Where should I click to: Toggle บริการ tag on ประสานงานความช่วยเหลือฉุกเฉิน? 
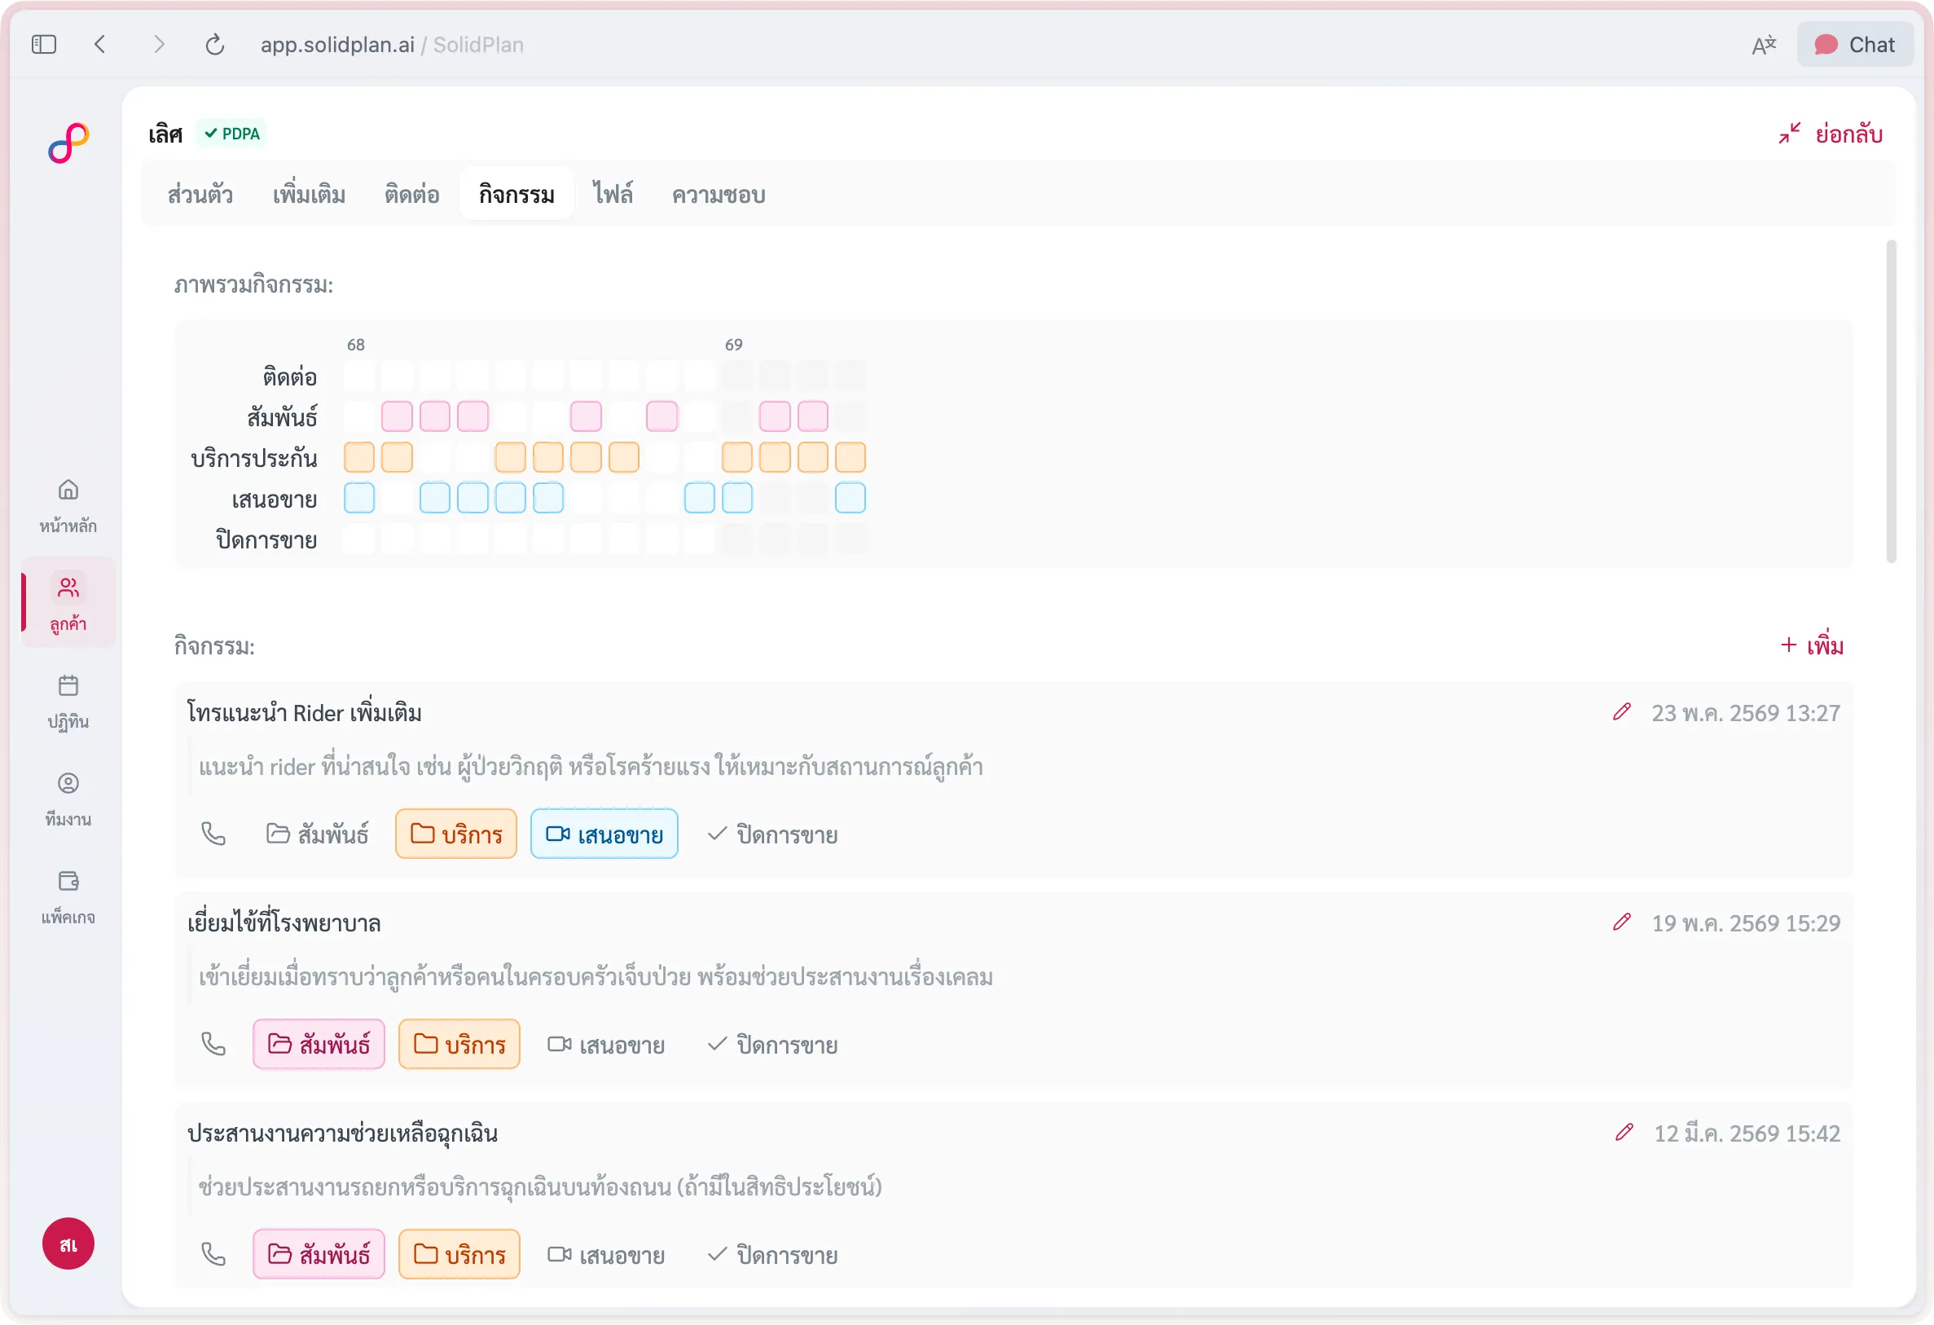point(459,1253)
